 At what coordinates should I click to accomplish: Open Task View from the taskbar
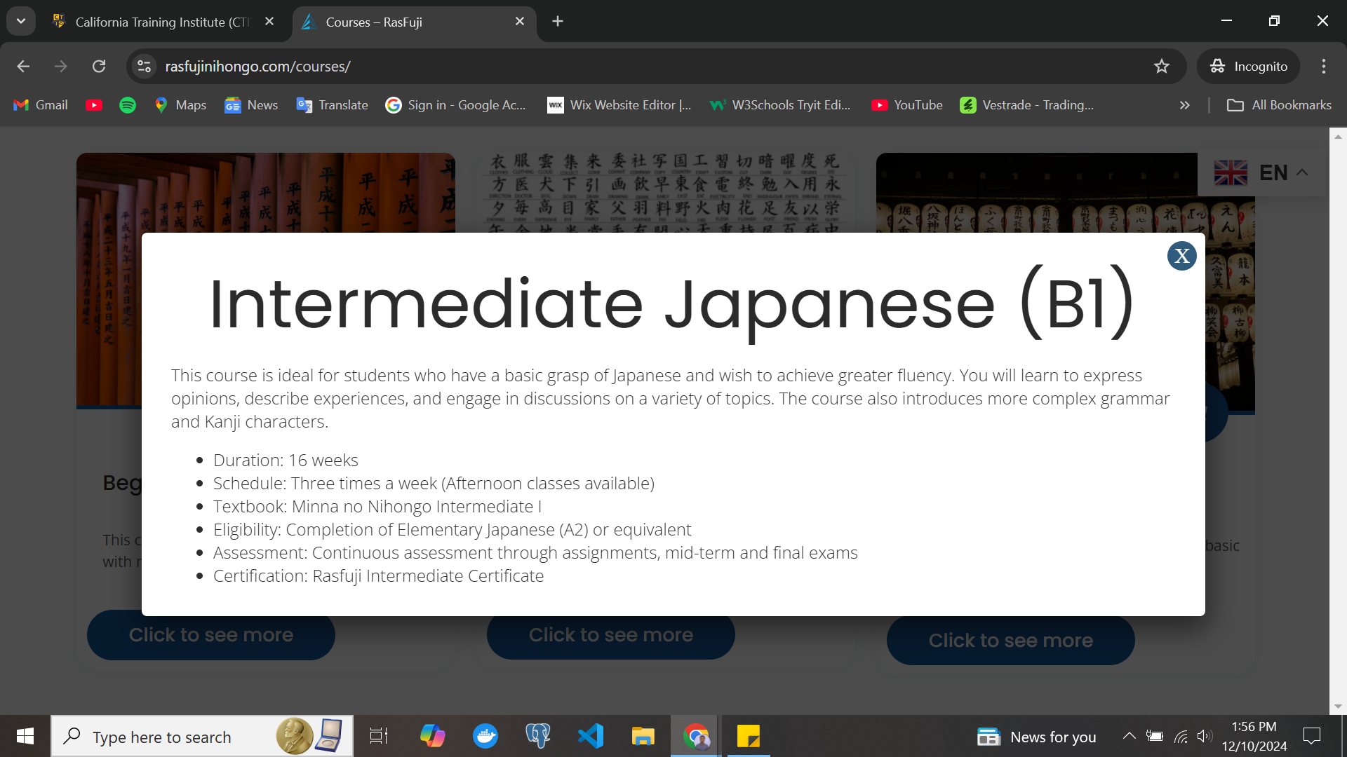(x=379, y=736)
